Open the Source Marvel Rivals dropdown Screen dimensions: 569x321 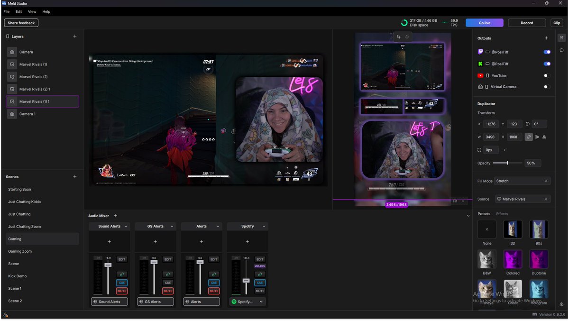coord(523,199)
